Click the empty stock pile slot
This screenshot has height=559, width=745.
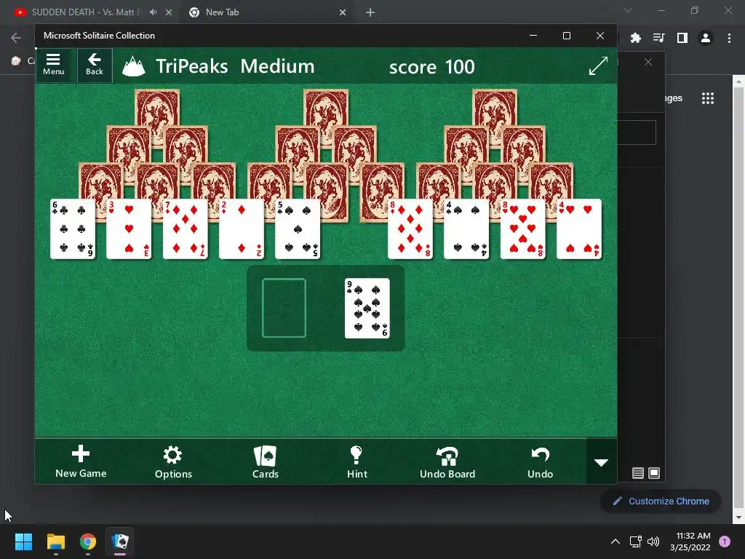(x=284, y=308)
